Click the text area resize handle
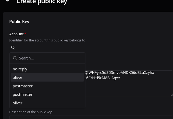The height and width of the screenshot is (119, 173). click(172, 95)
